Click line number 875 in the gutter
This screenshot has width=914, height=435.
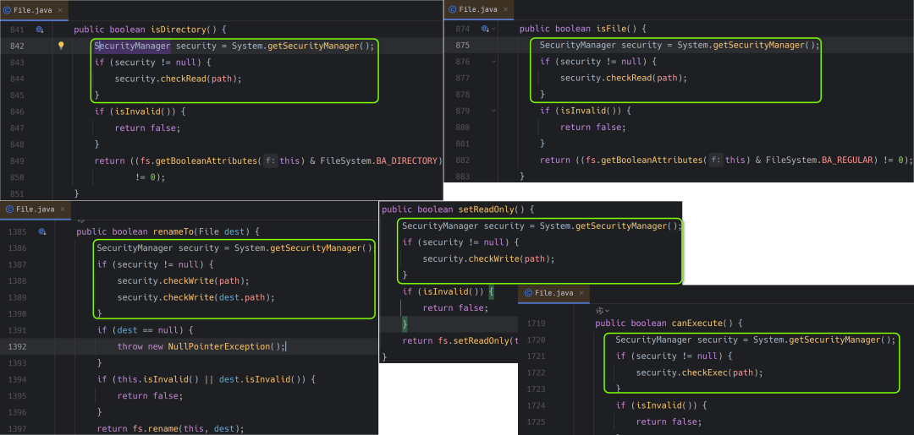[462, 45]
